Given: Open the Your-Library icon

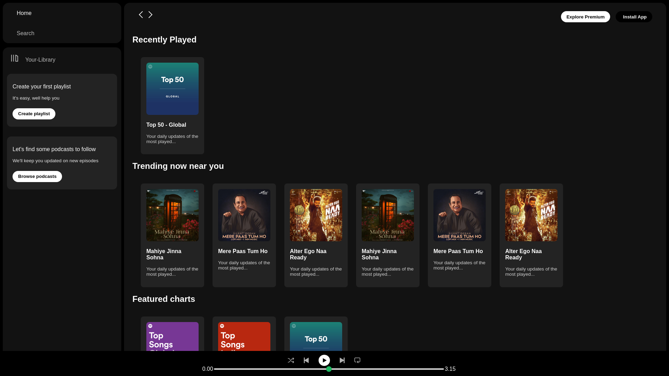Looking at the screenshot, I should [15, 58].
